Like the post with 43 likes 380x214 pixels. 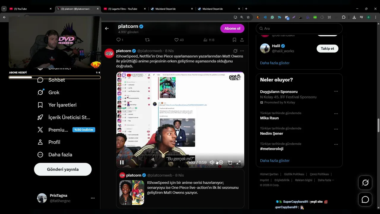(x=179, y=40)
